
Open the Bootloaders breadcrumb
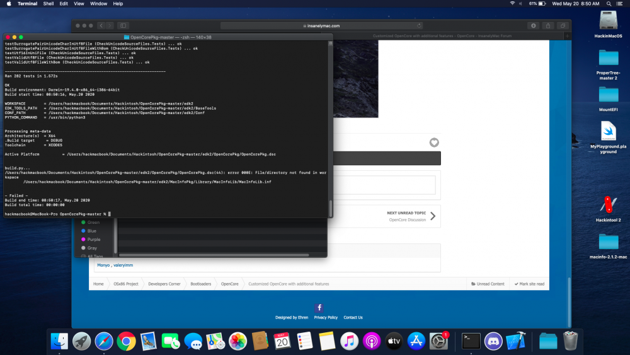click(201, 284)
